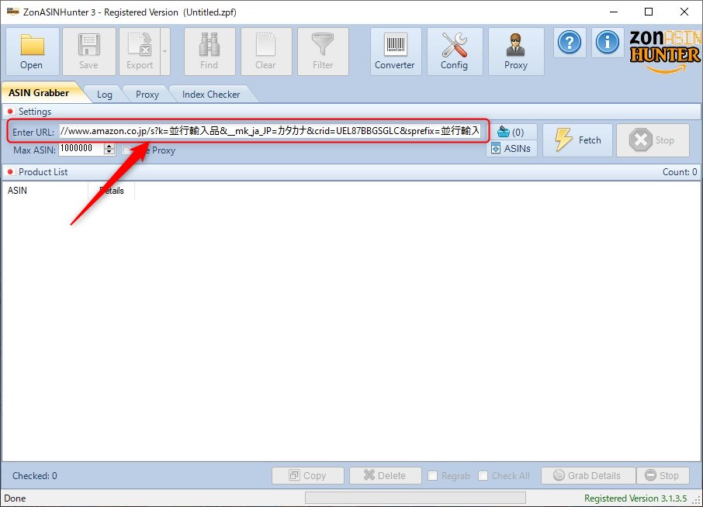Image resolution: width=703 pixels, height=507 pixels.
Task: Click the Max ASIN number field
Action: coord(81,149)
